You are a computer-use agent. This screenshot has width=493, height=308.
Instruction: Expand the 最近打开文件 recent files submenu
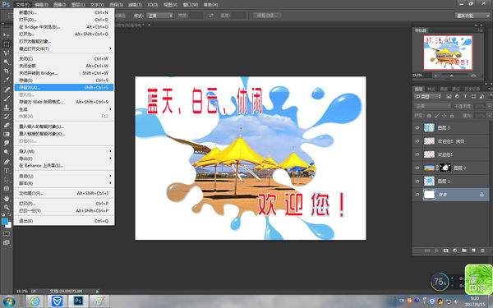[64, 48]
